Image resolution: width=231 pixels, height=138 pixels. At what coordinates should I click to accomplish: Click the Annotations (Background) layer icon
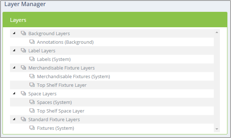[x=32, y=42]
